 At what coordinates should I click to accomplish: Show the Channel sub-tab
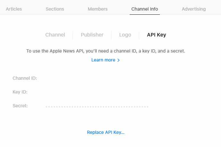point(55,35)
